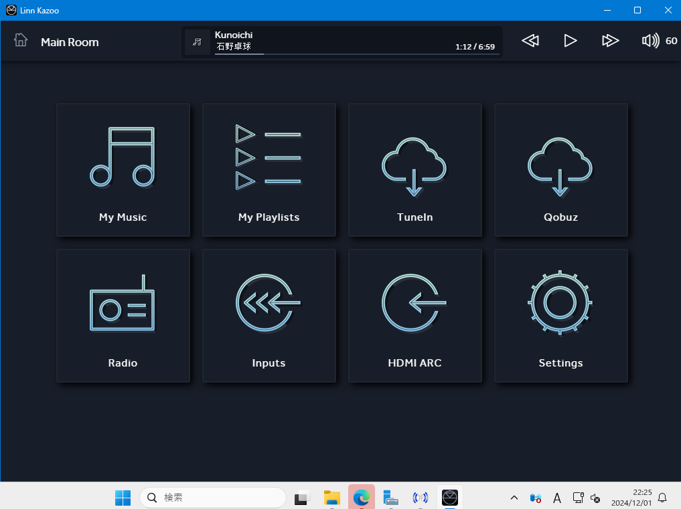
Task: Open network status tray icon
Action: click(x=578, y=497)
